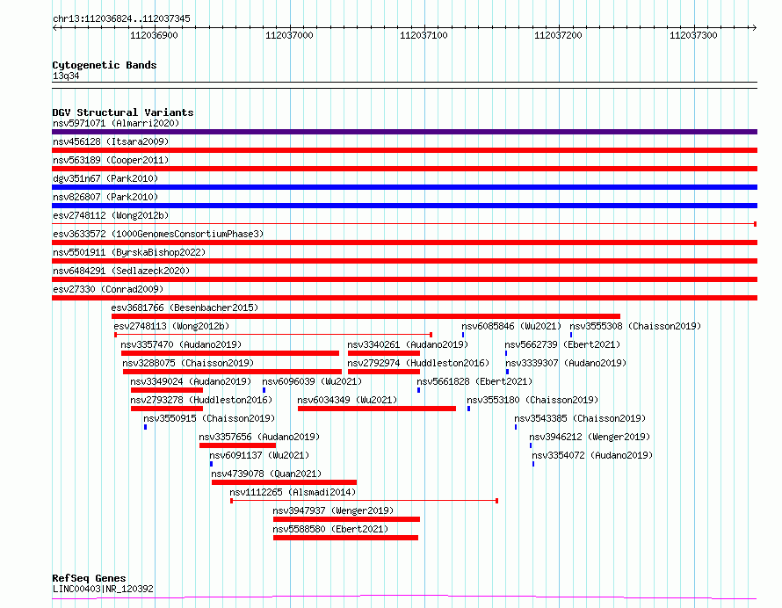Click nsv2793278 (Huddleston2016) label
This screenshot has width=782, height=608.
point(201,400)
